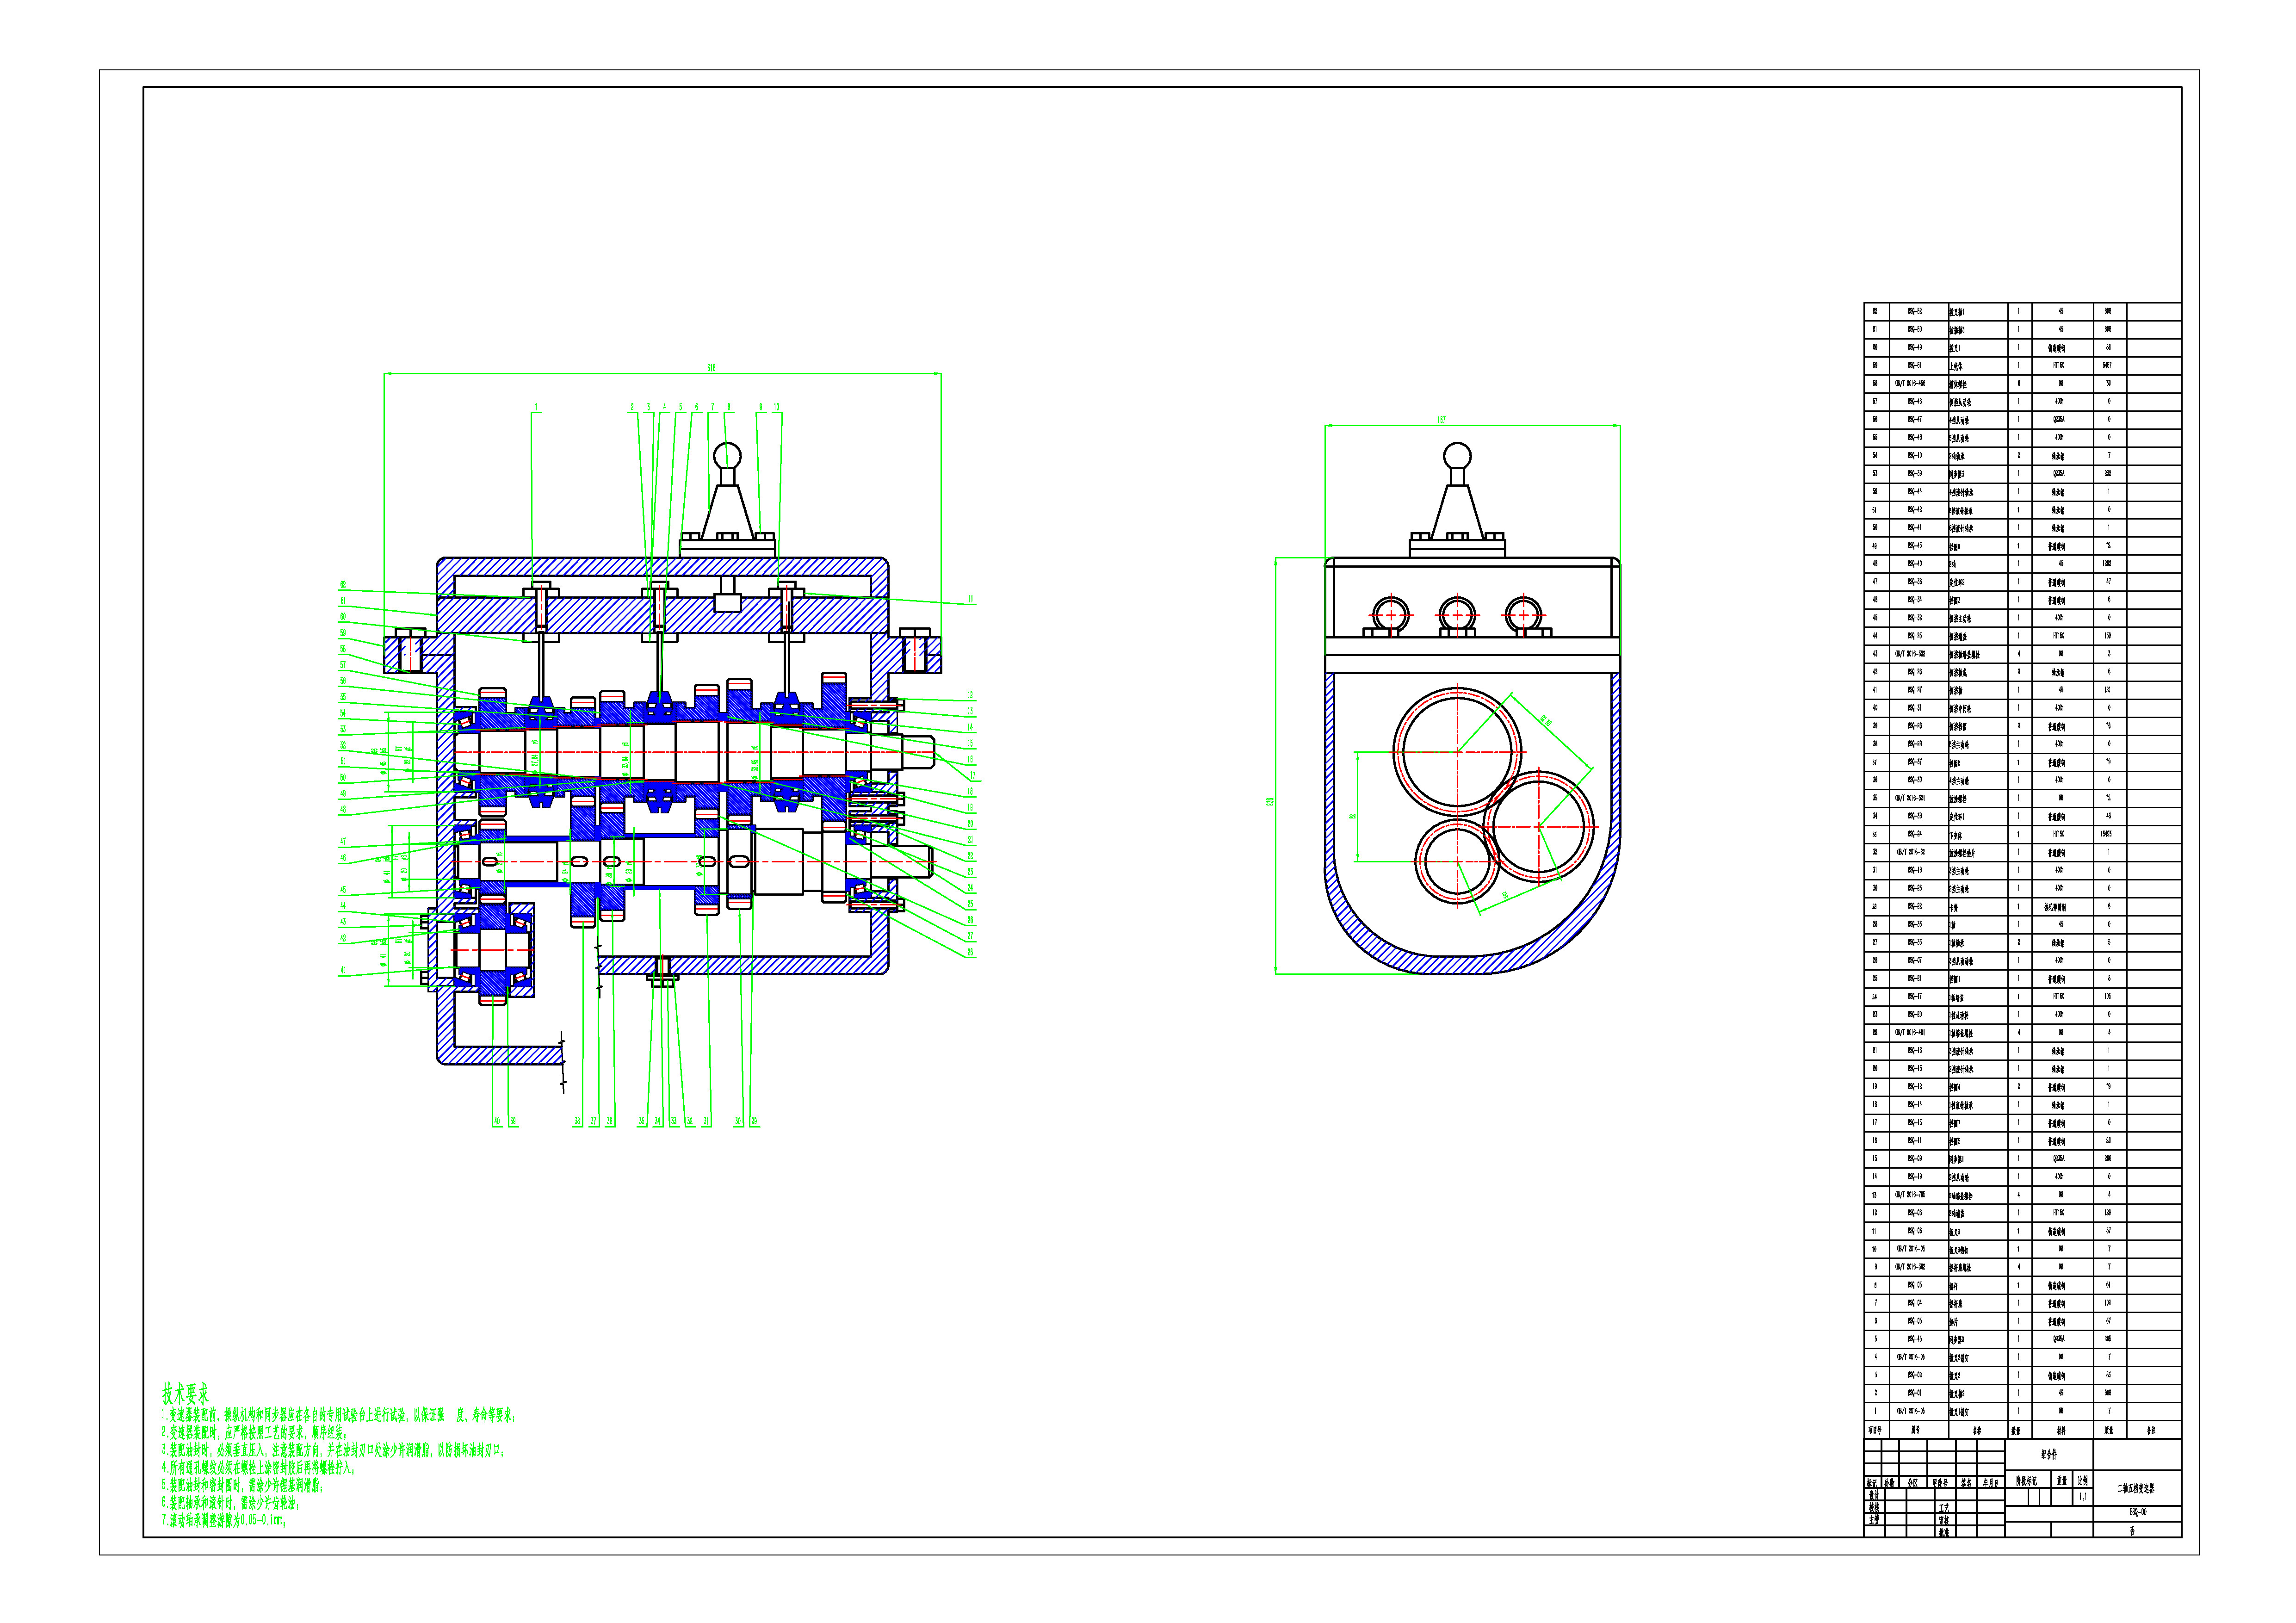Screen dimensions: 2296x1623
Task: Click the gear shift lever knob in section view
Action: pyautogui.click(x=727, y=456)
